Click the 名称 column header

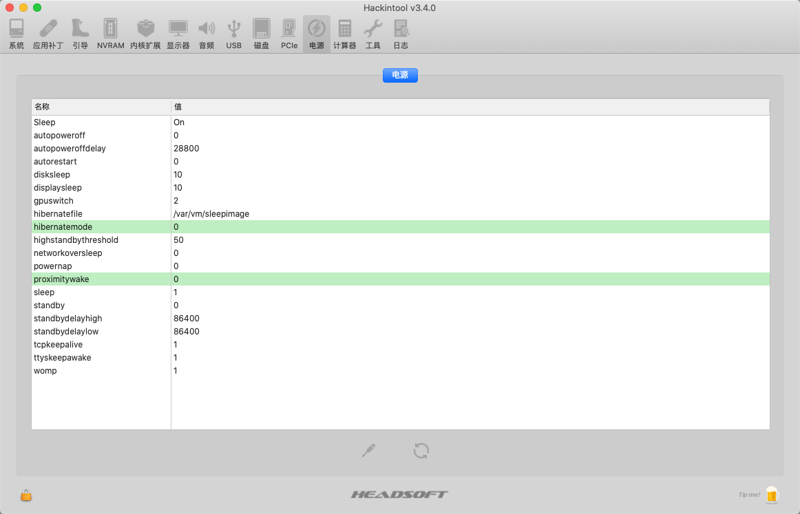pyautogui.click(x=101, y=107)
